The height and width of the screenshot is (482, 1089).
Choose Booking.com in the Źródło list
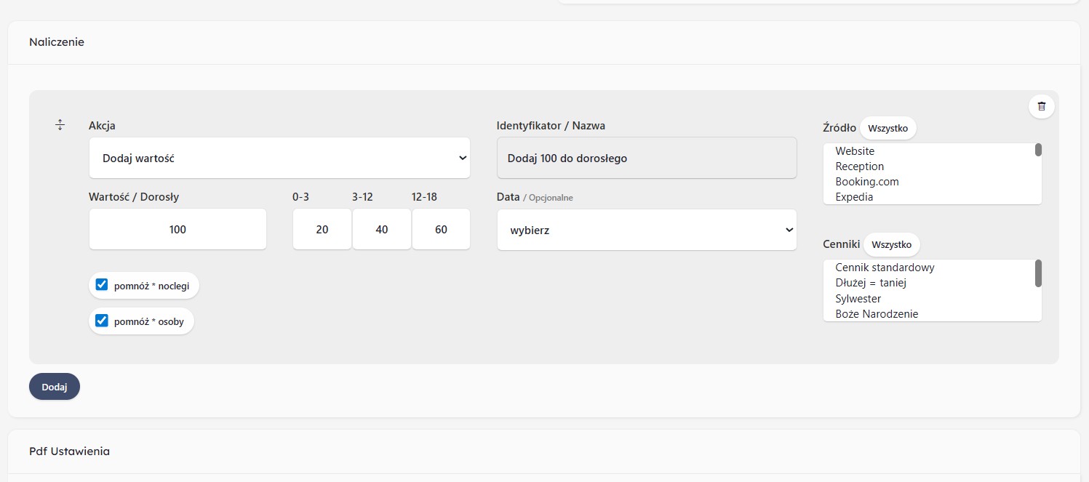(x=866, y=182)
